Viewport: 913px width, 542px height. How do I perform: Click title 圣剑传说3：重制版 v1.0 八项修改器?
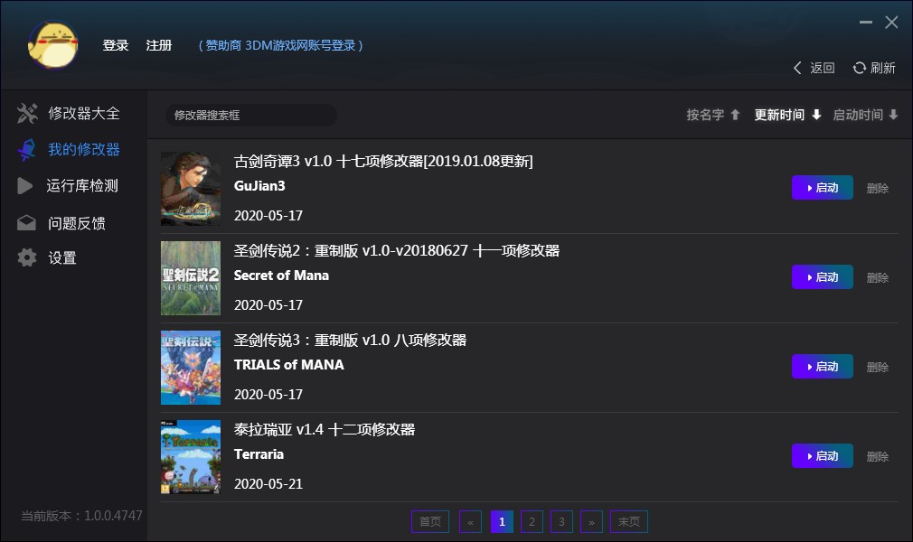click(x=350, y=340)
